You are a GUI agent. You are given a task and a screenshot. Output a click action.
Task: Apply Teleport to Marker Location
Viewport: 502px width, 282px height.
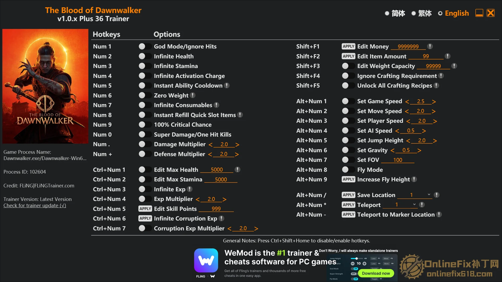(x=348, y=214)
